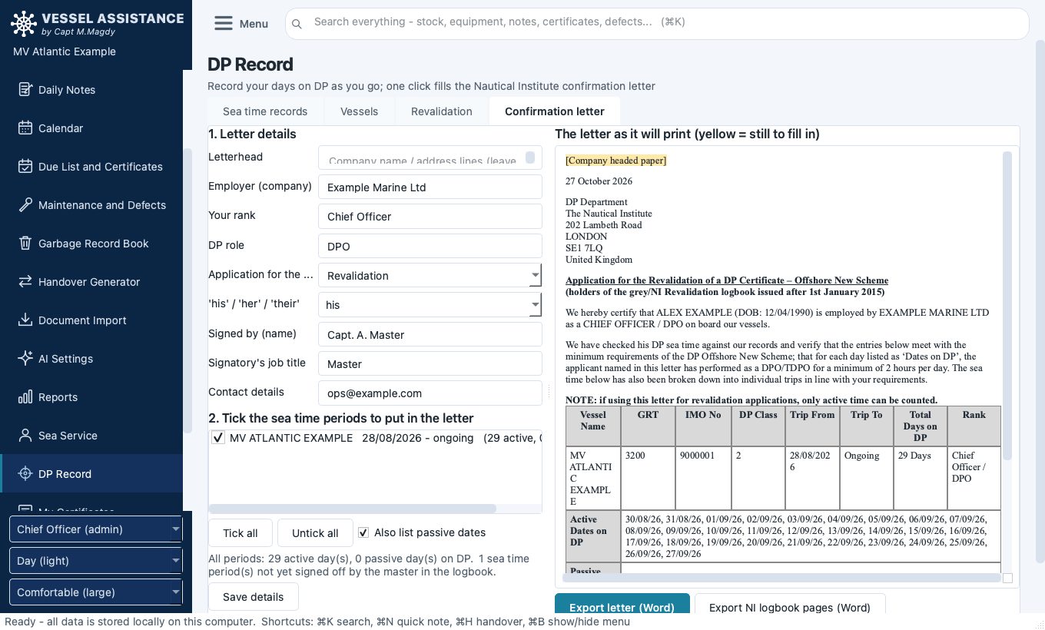Select the Maintenance and Defects wrench icon
Image resolution: width=1045 pixels, height=630 pixels.
25,204
